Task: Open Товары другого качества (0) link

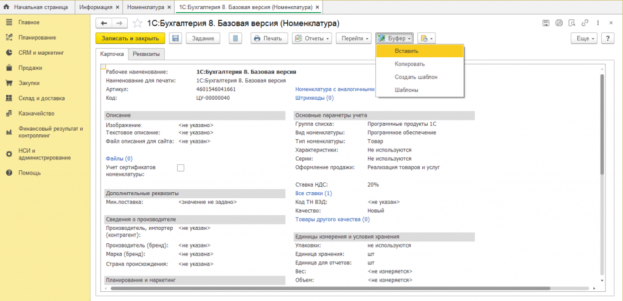Action: pyautogui.click(x=332, y=219)
